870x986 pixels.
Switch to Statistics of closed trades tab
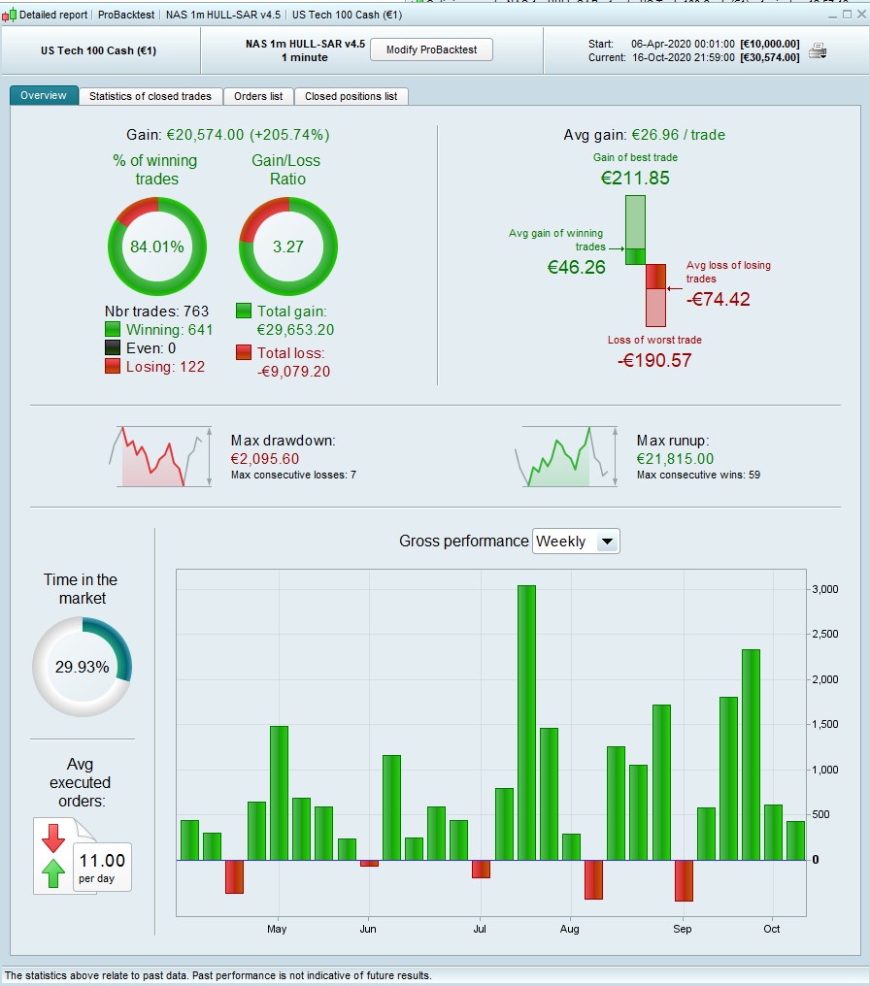151,96
